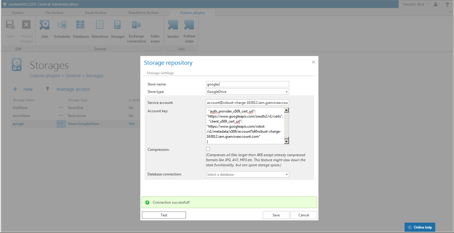454x233 pixels.
Task: Open the Online help link
Action: 420,227
